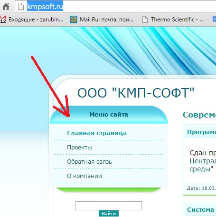216x217 pixels.
Task: Go to Главная страница menu item
Action: coord(97,133)
